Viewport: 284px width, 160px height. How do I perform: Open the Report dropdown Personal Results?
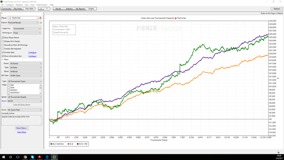[23, 23]
